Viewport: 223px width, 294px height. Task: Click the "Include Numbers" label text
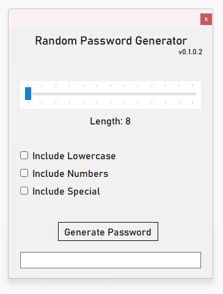70,174
